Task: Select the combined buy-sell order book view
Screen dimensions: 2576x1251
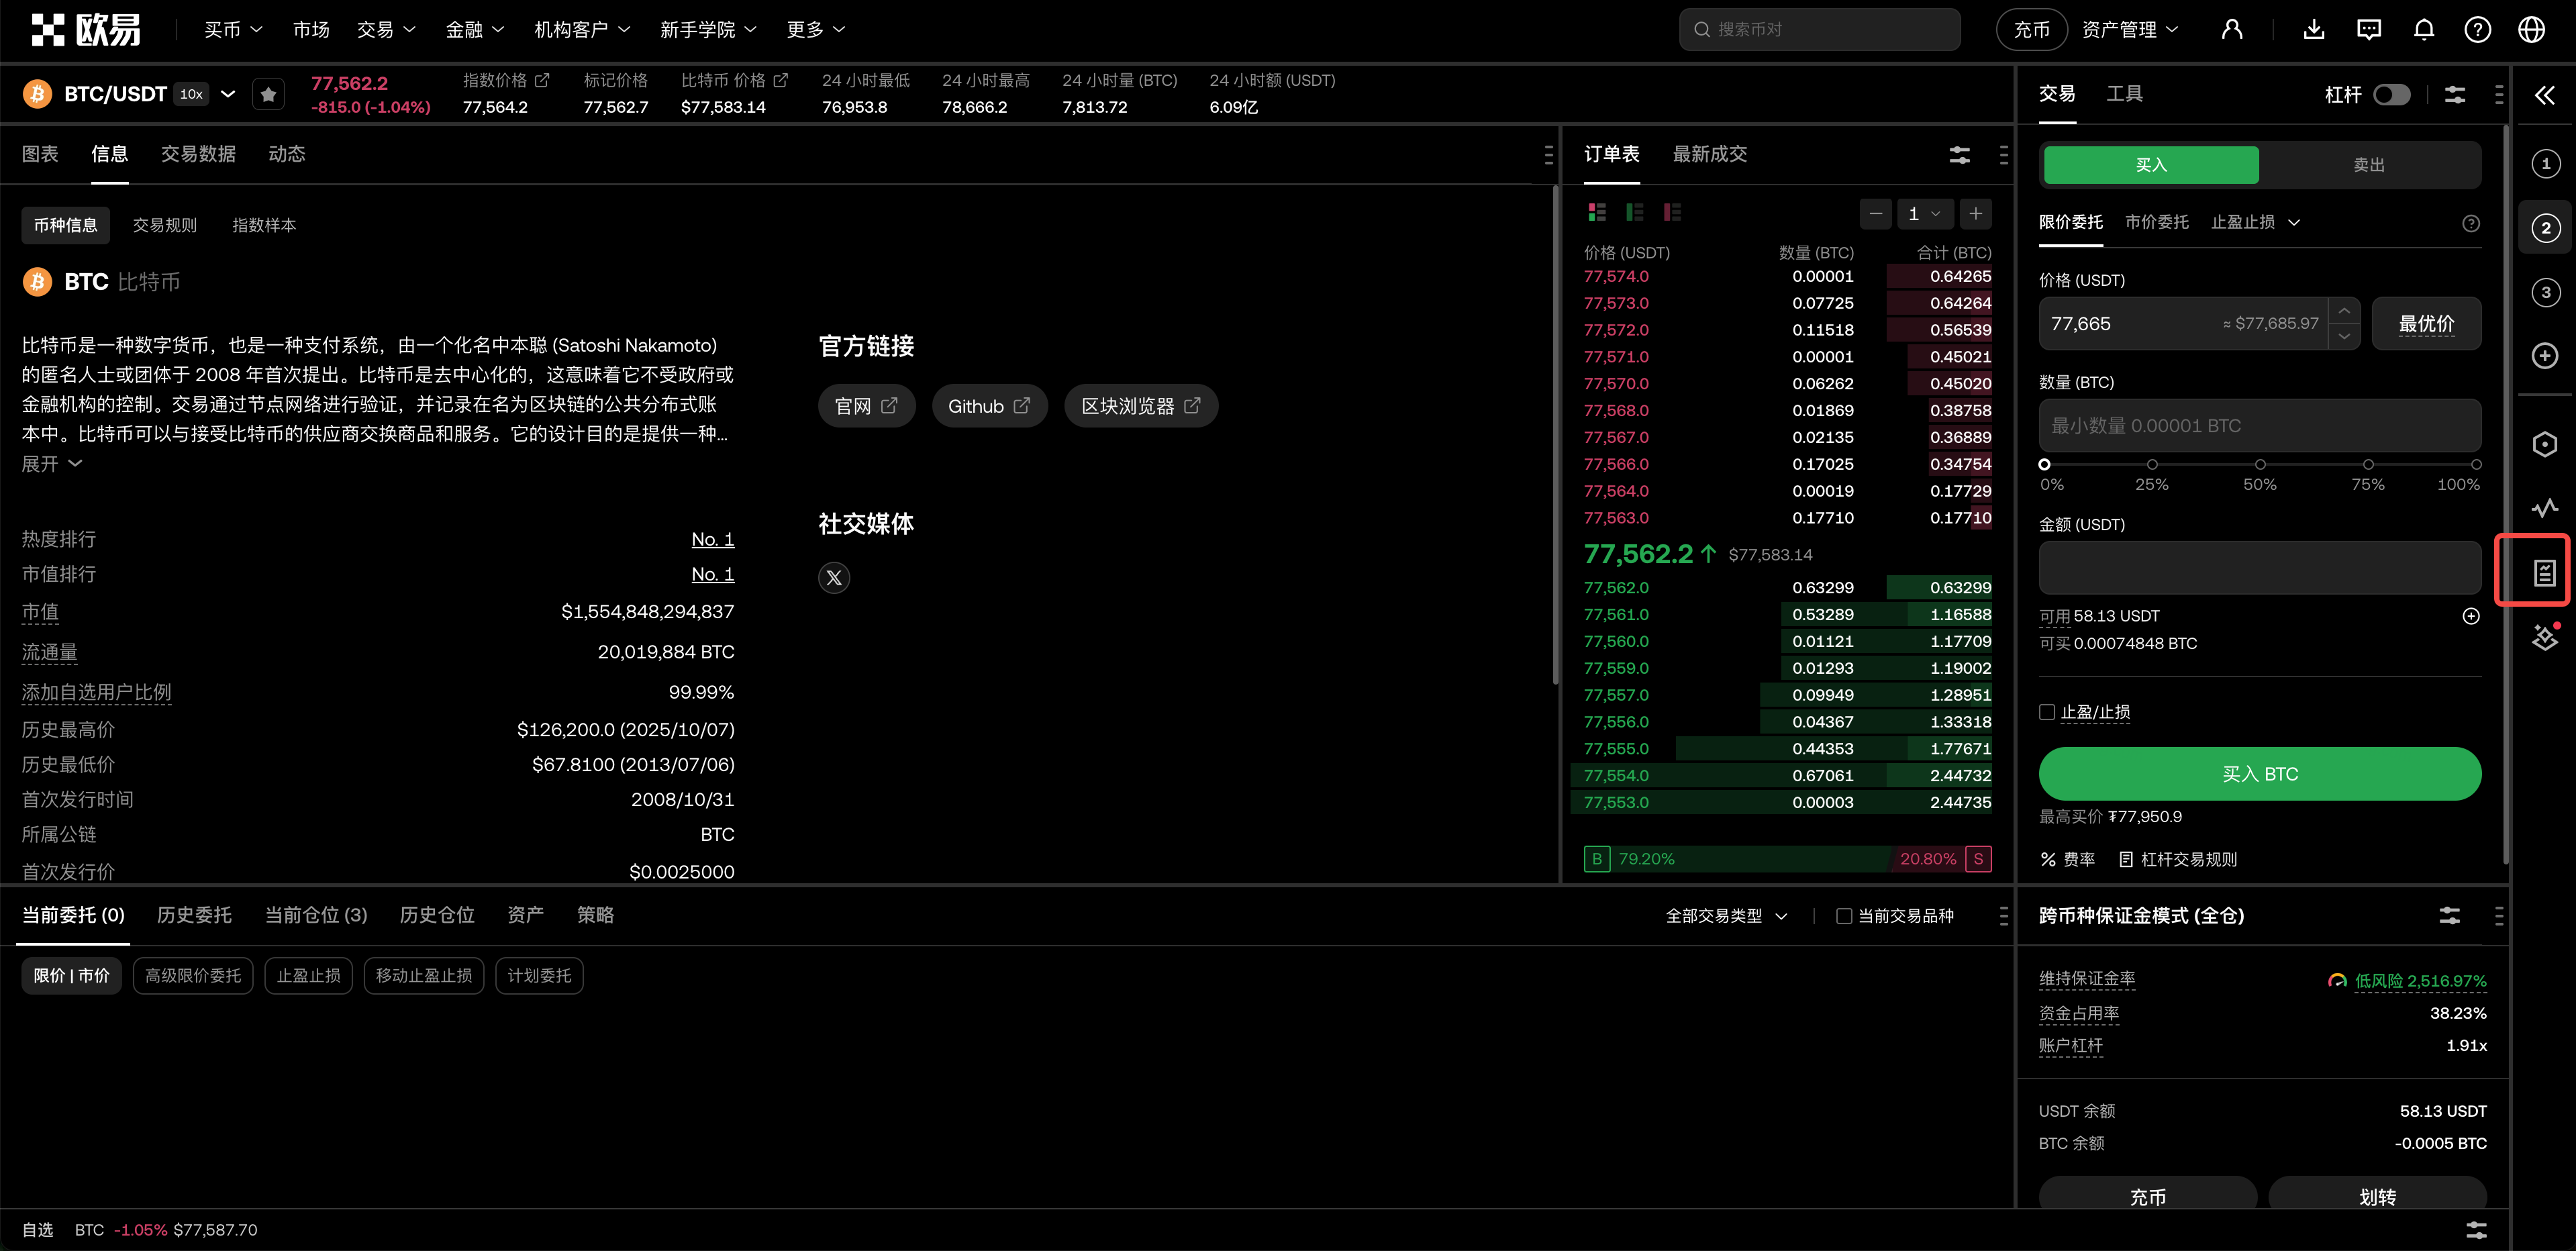Action: (1597, 212)
